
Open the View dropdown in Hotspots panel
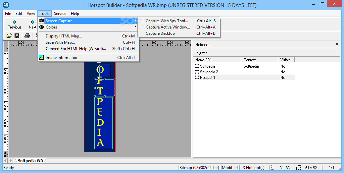click(x=202, y=53)
